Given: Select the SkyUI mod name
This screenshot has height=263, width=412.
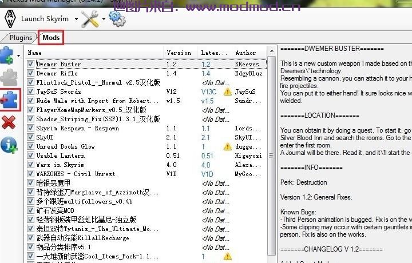Looking at the screenshot, I should click(45, 137).
